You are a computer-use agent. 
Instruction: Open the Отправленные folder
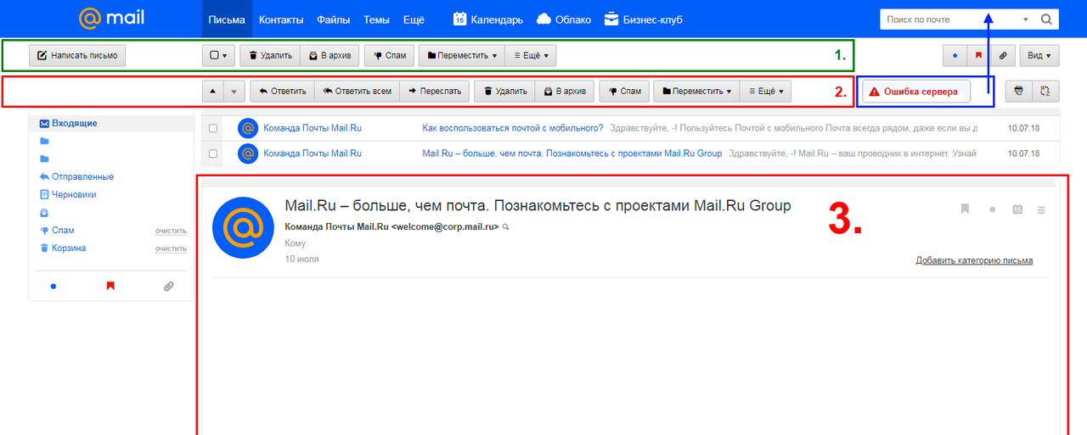click(x=82, y=177)
